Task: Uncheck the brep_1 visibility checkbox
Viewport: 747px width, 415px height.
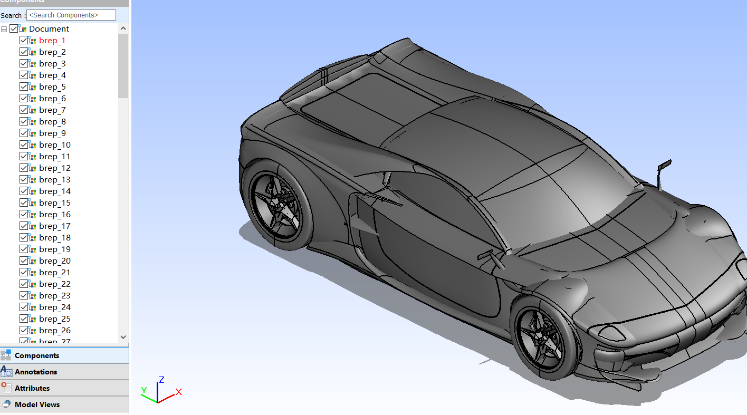Action: coord(24,40)
